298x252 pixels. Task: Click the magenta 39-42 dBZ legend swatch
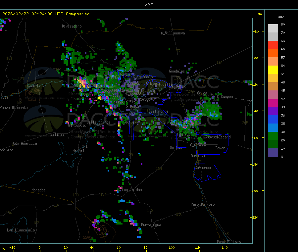point(273,103)
